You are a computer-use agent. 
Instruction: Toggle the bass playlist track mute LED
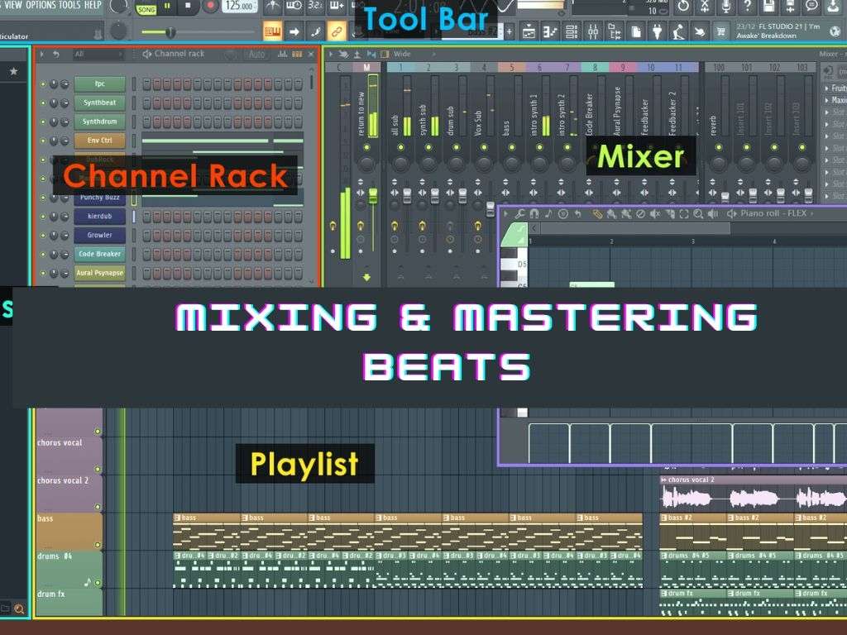coord(98,545)
